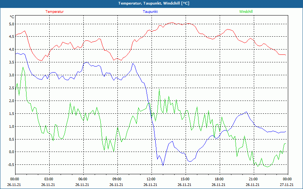Click the 12:00 time axis label
The height and width of the screenshot is (189, 303).
(151, 179)
